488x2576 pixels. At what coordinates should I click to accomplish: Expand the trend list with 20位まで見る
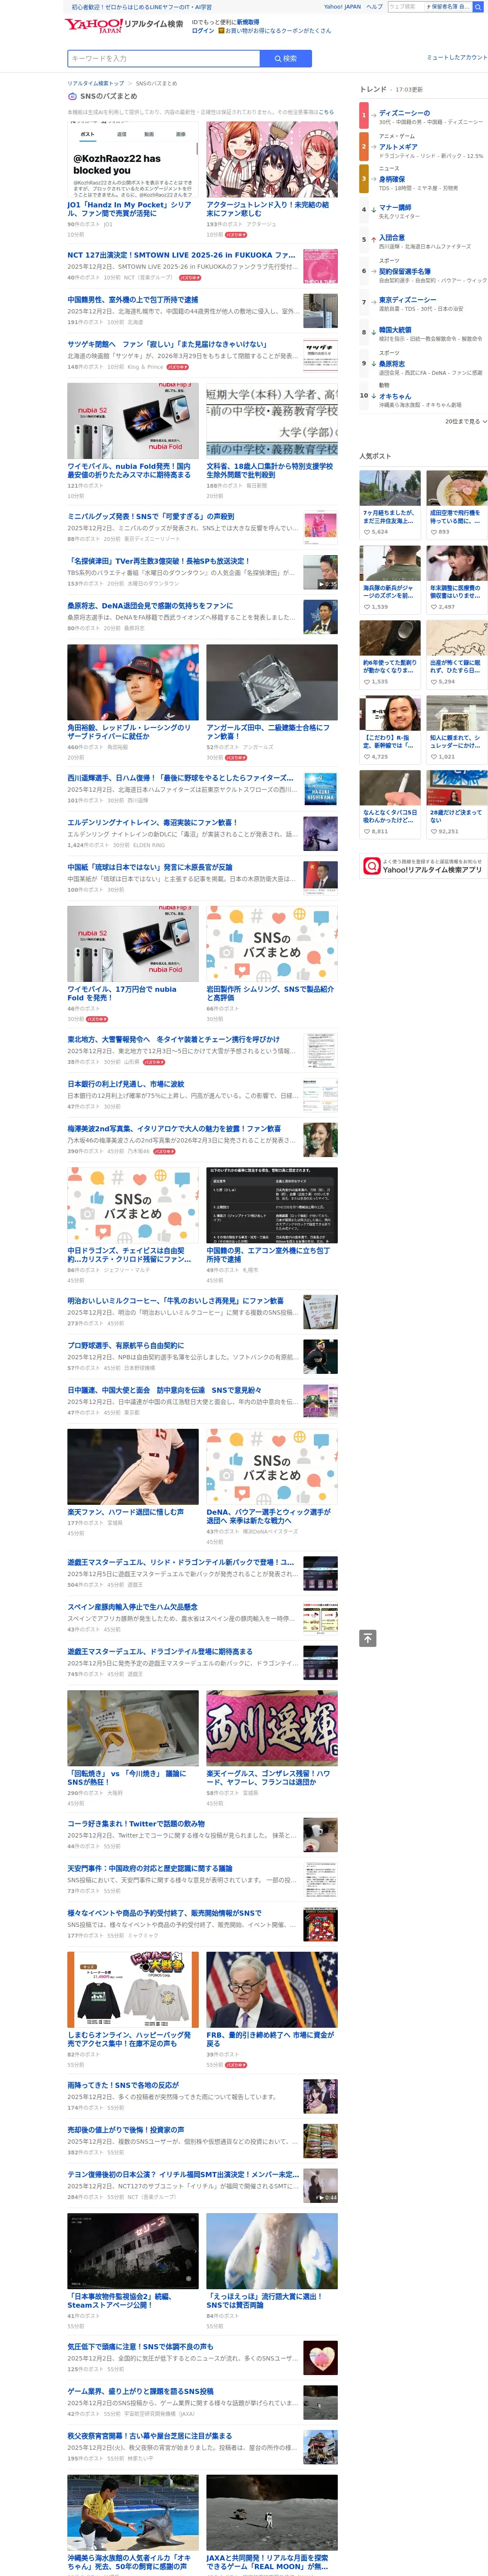click(466, 421)
